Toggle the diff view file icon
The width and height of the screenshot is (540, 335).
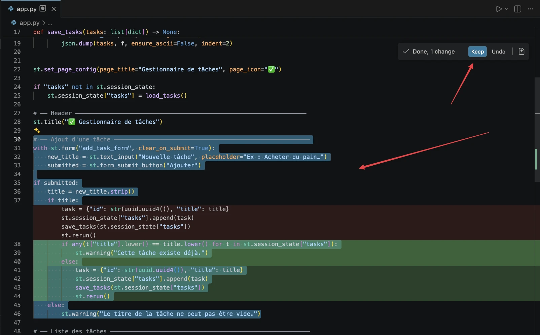[521, 52]
